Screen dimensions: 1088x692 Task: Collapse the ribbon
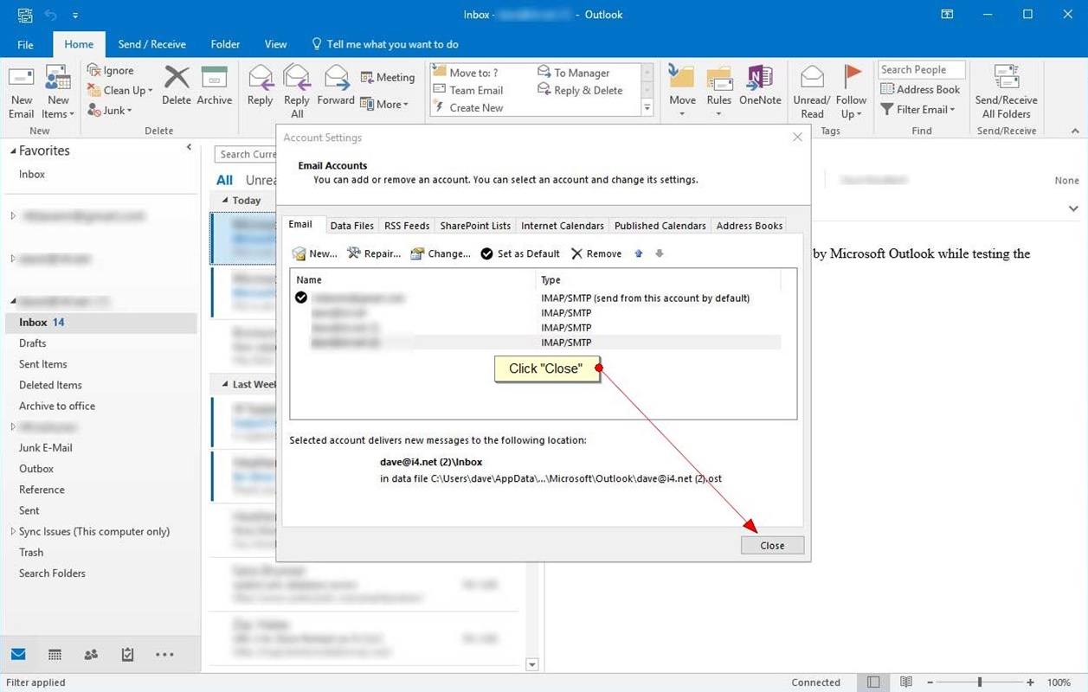tap(1075, 131)
